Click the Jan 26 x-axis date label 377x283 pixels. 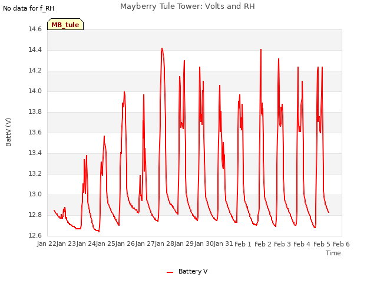click(125, 243)
